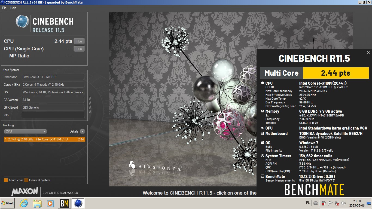
Task: Click the BIOS Version 6.40 line
Action: point(320,138)
